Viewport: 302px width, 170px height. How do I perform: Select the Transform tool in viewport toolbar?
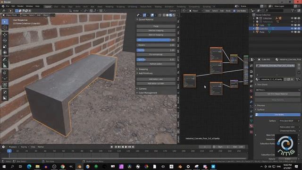pyautogui.click(x=5, y=52)
